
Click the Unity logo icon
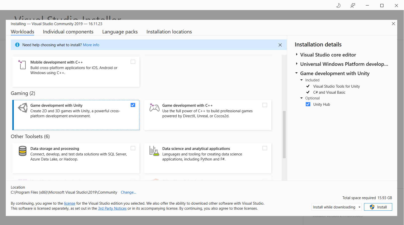pos(23,108)
